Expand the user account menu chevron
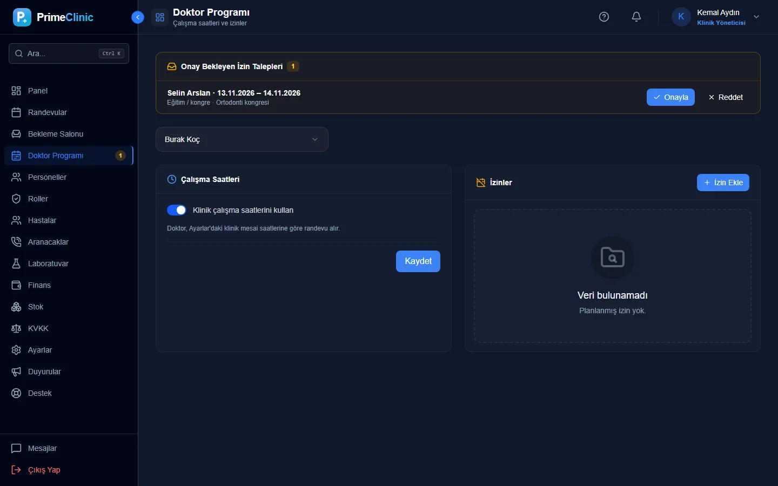The width and height of the screenshot is (778, 486). click(756, 17)
